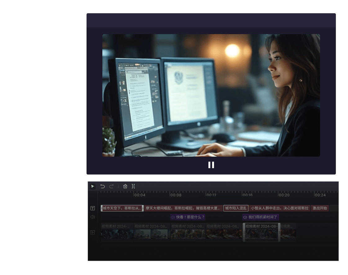Click the audio track speaker icon
348x275 pixels.
pyautogui.click(x=92, y=217)
